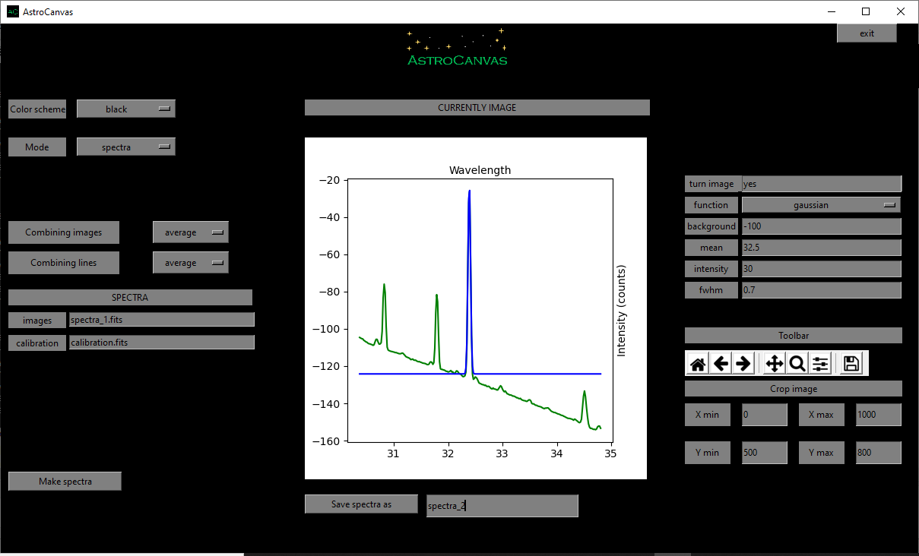Focus the background field containing -100

tap(822, 226)
